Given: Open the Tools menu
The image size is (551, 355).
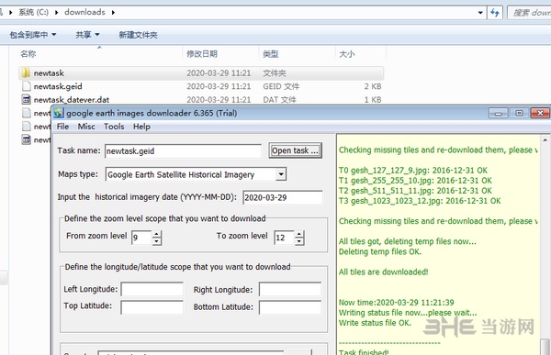Looking at the screenshot, I should click(x=114, y=127).
